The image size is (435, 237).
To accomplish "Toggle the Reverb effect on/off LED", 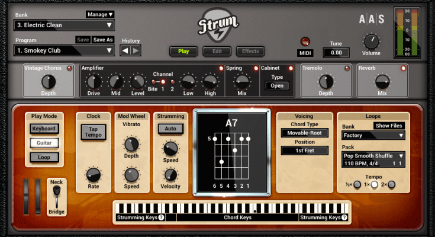I will coord(404,69).
